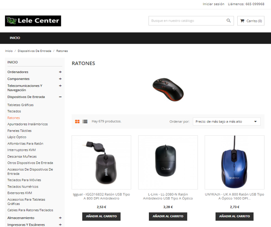
Task: Expand the Ordenadores category
Action: pyautogui.click(x=60, y=72)
